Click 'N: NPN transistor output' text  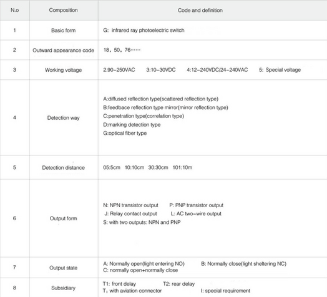point(131,205)
